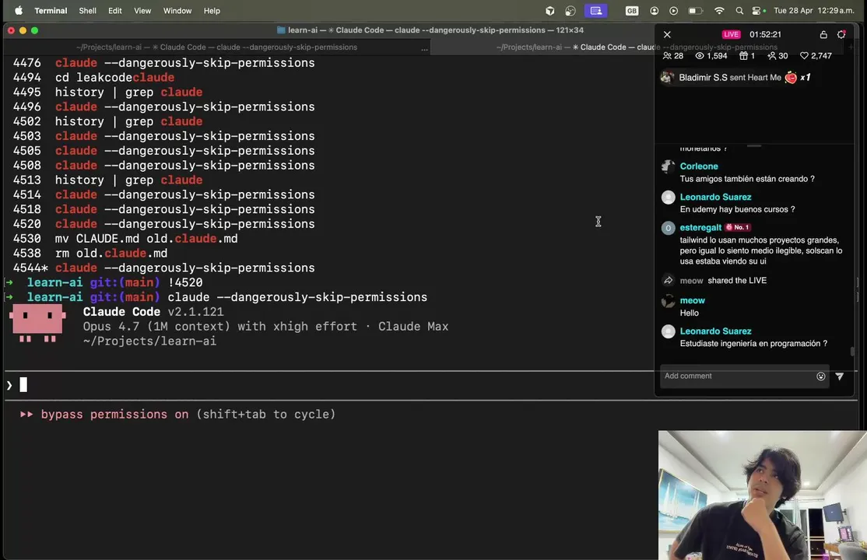The height and width of the screenshot is (560, 867).
Task: Click the Claude Code v2.1.121 heading
Action: [153, 312]
